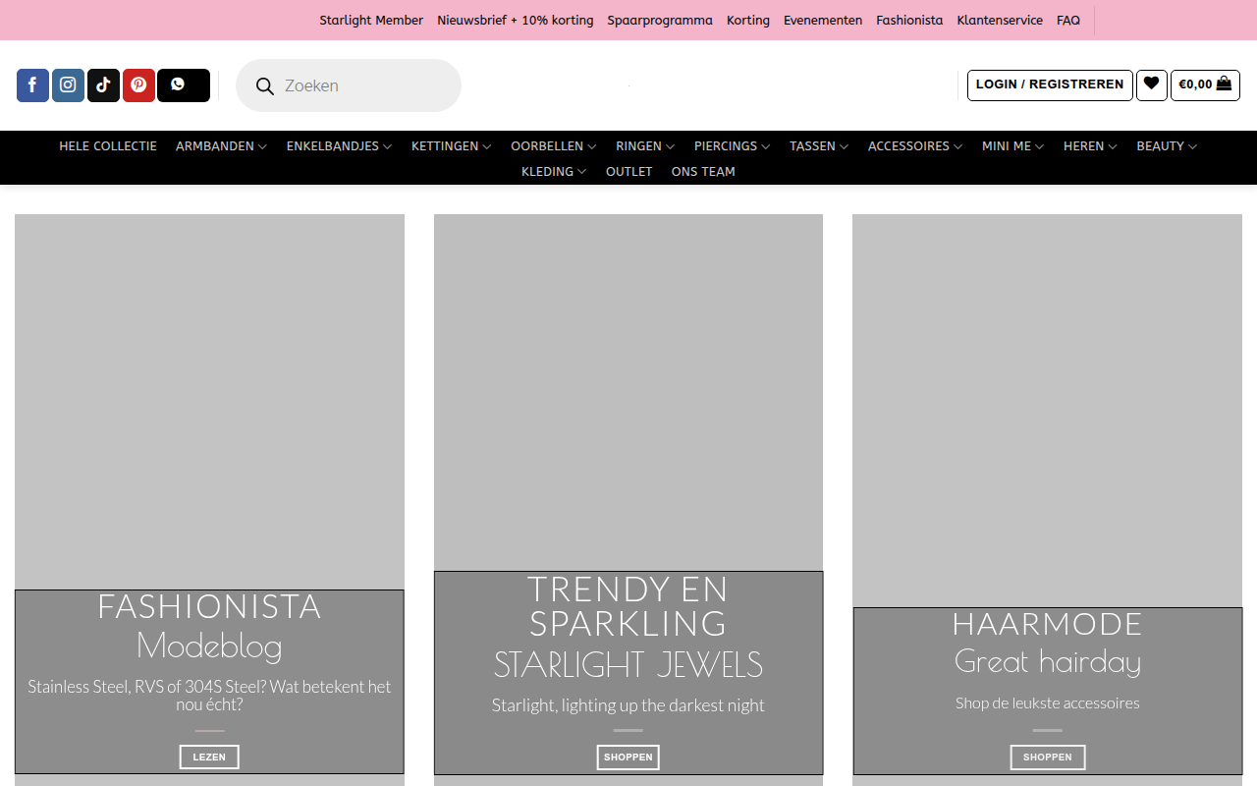The height and width of the screenshot is (786, 1257).
Task: Open Starlight Member link
Action: (x=371, y=21)
